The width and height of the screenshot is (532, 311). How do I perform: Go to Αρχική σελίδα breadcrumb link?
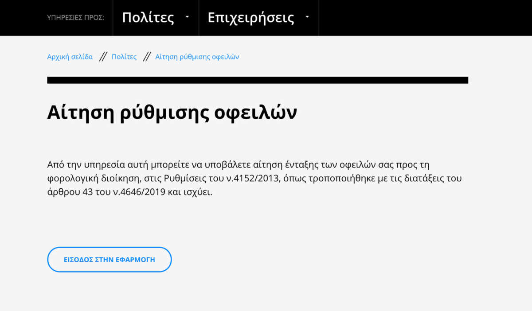(70, 57)
